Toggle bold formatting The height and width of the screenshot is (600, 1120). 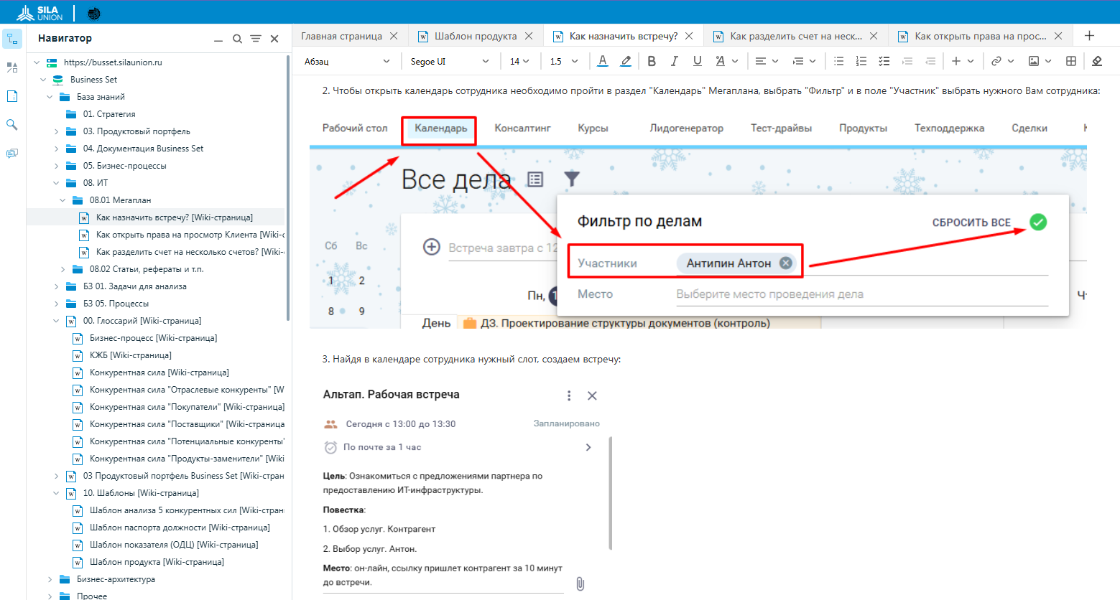coord(652,62)
